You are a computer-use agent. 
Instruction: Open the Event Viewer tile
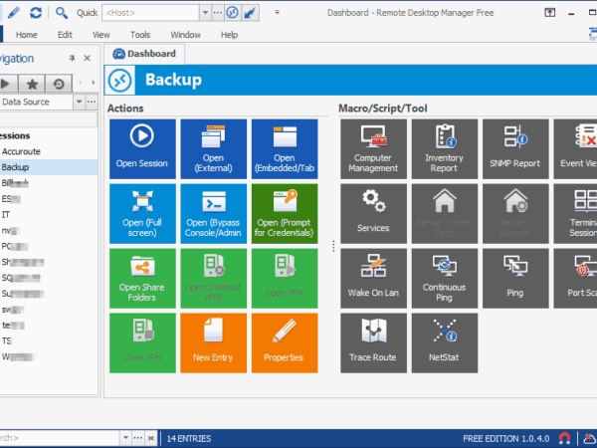[x=575, y=149]
